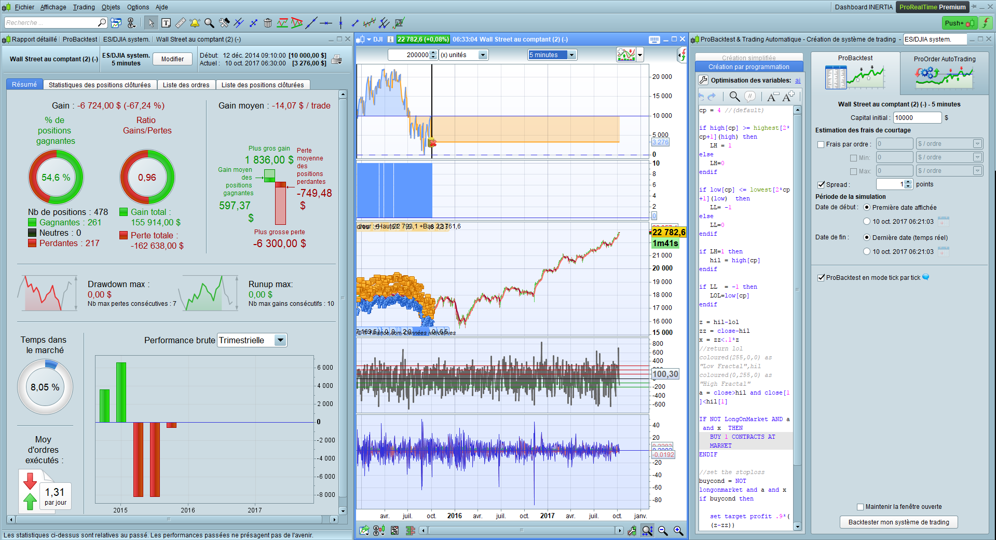Click the printer icon in the report header
The height and width of the screenshot is (540, 996).
click(336, 59)
